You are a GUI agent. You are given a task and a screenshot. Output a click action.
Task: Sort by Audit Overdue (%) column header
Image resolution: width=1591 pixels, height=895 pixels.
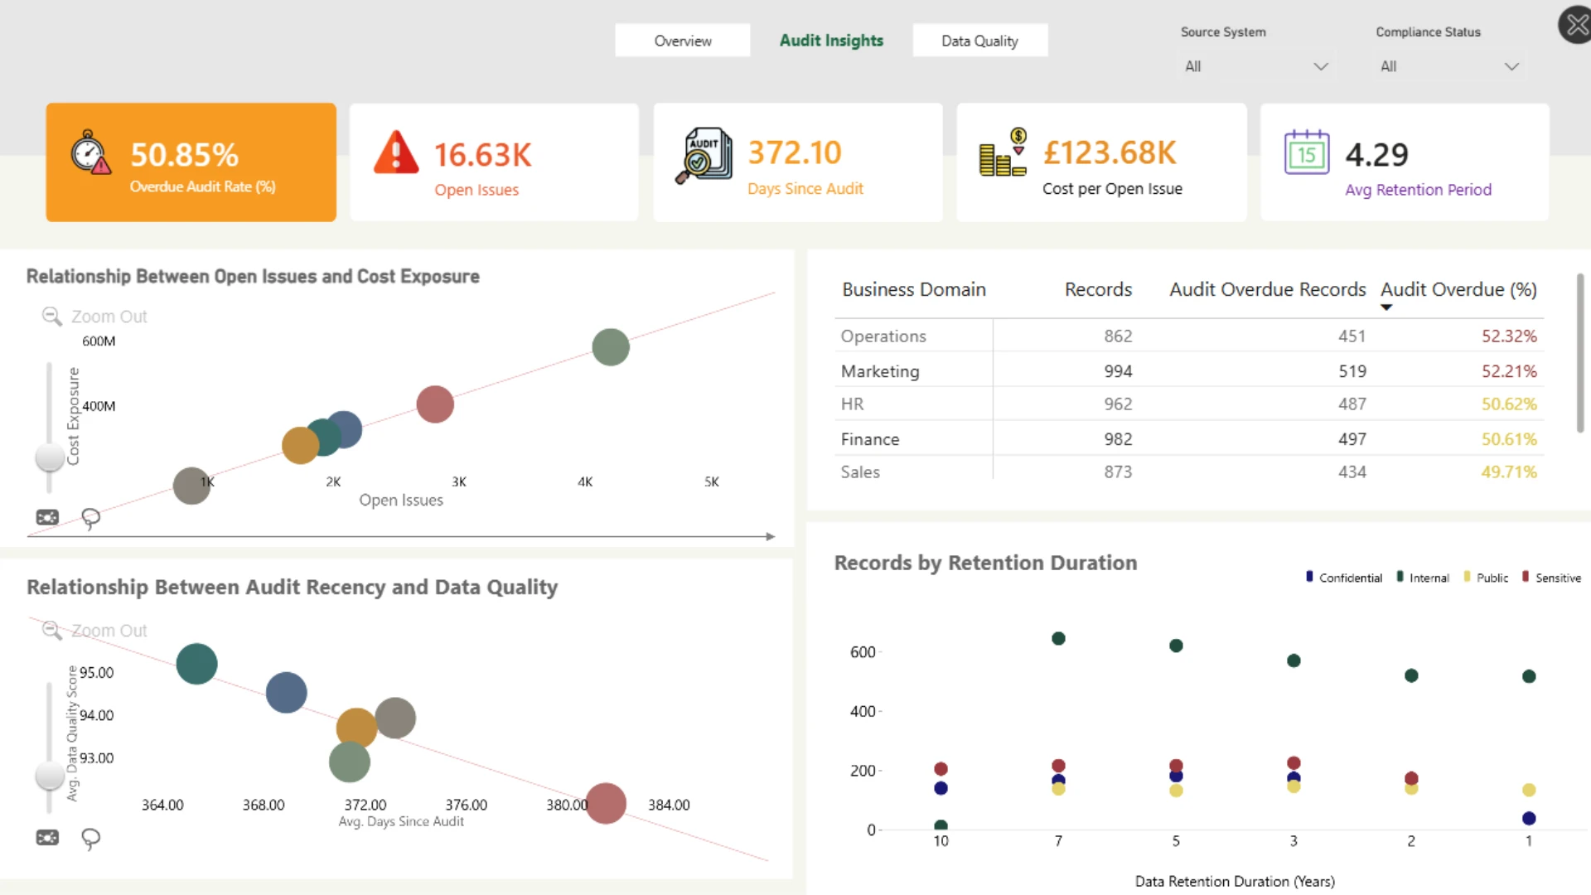[1458, 290]
